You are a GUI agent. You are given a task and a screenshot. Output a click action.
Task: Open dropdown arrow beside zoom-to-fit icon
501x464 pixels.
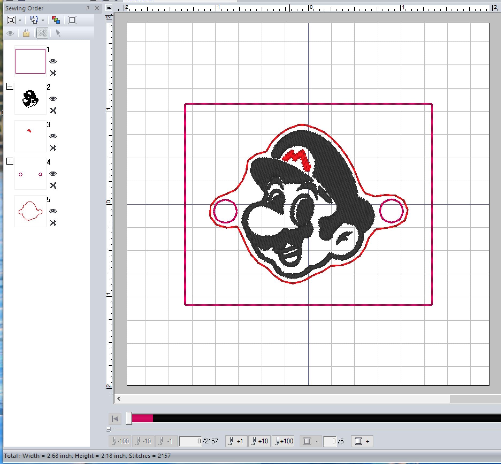point(20,20)
